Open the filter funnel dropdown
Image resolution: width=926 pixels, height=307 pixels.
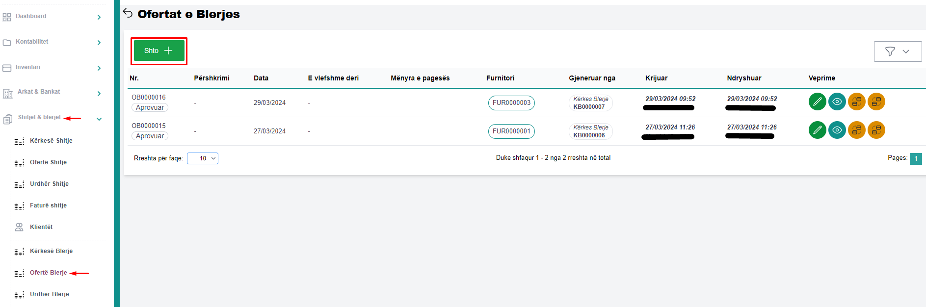(897, 51)
